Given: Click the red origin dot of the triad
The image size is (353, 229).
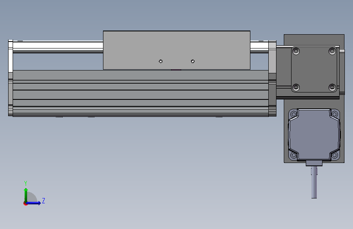Looking at the screenshot, I should pos(25,203).
